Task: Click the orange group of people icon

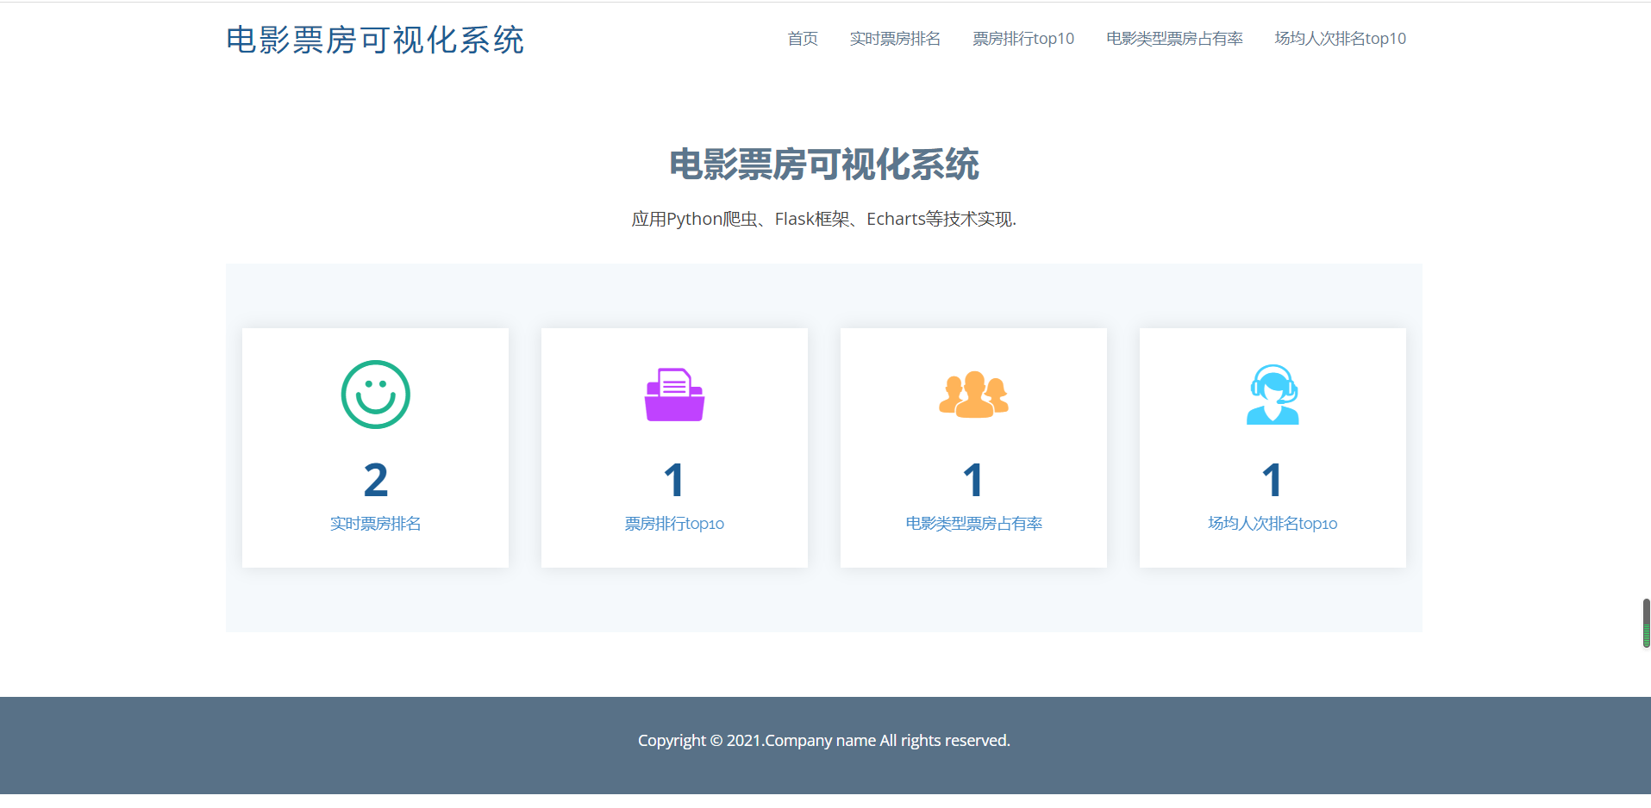Action: click(x=973, y=395)
